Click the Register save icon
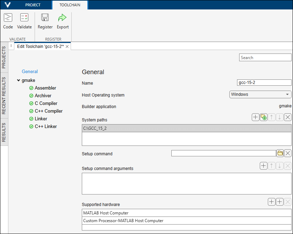The height and width of the screenshot is (234, 293). [x=45, y=18]
